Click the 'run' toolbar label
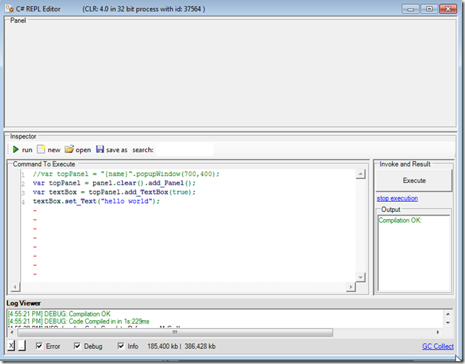 [x=27, y=150]
